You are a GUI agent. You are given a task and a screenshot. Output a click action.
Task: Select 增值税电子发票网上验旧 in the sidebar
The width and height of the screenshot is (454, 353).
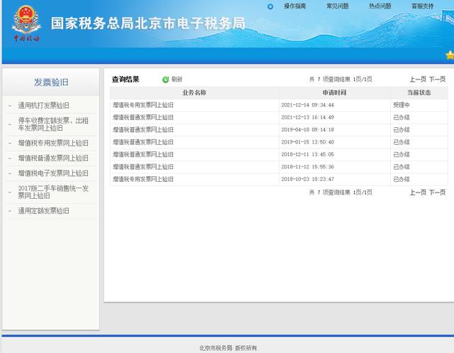pos(53,173)
